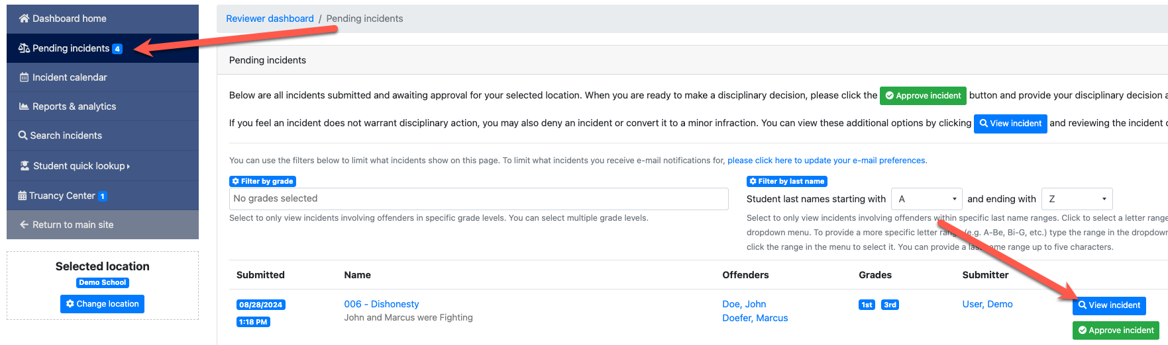
Task: Click the View incident button for Dishonesty
Action: (x=1109, y=305)
